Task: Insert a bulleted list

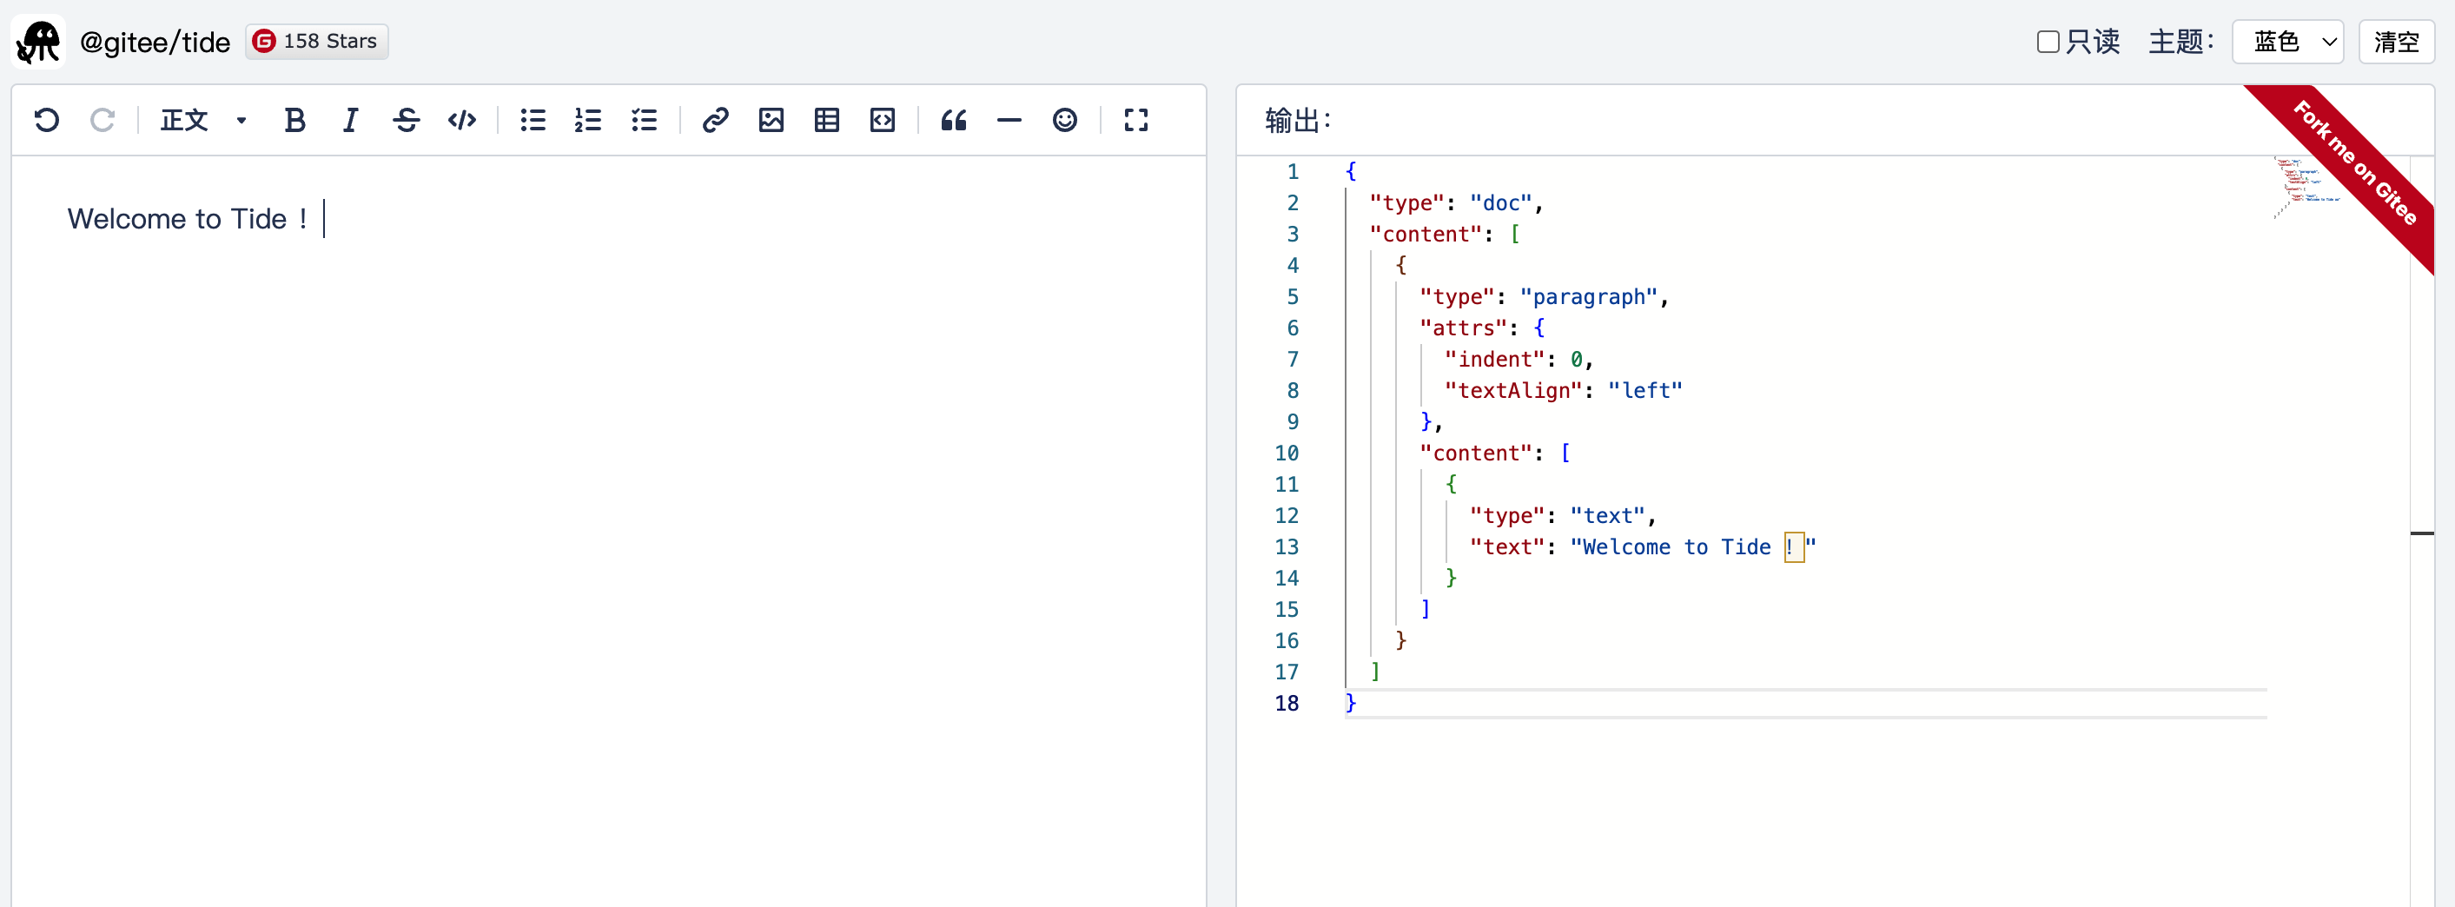Action: [533, 120]
